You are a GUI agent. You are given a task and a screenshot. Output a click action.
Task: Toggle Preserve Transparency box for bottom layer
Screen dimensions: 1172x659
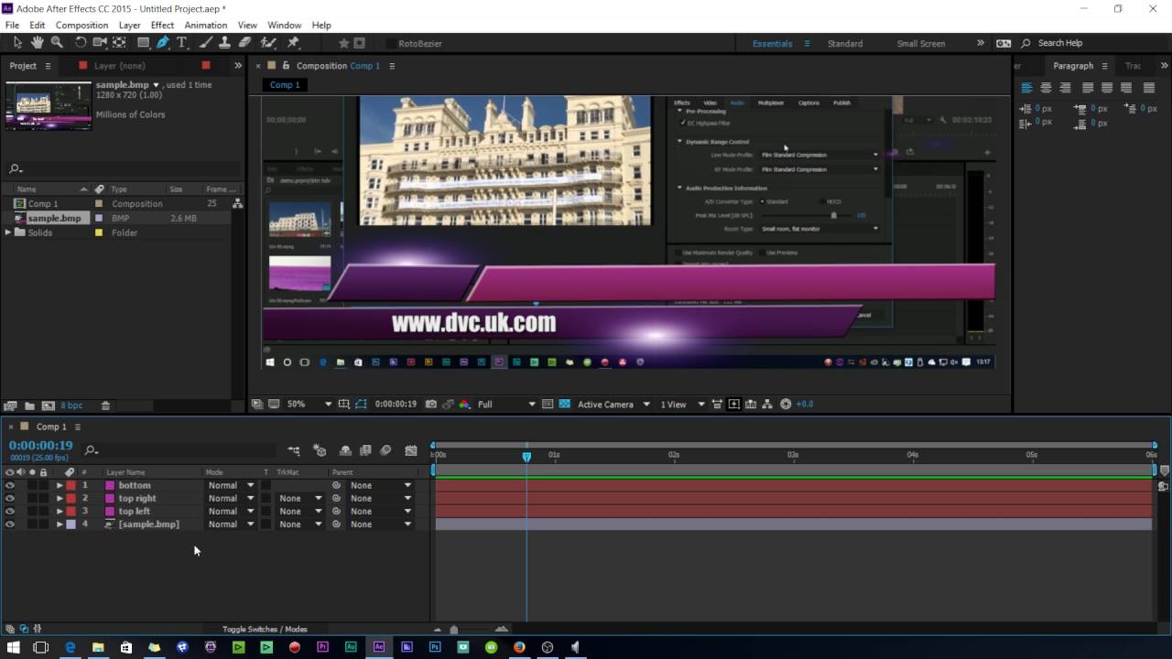pos(266,486)
